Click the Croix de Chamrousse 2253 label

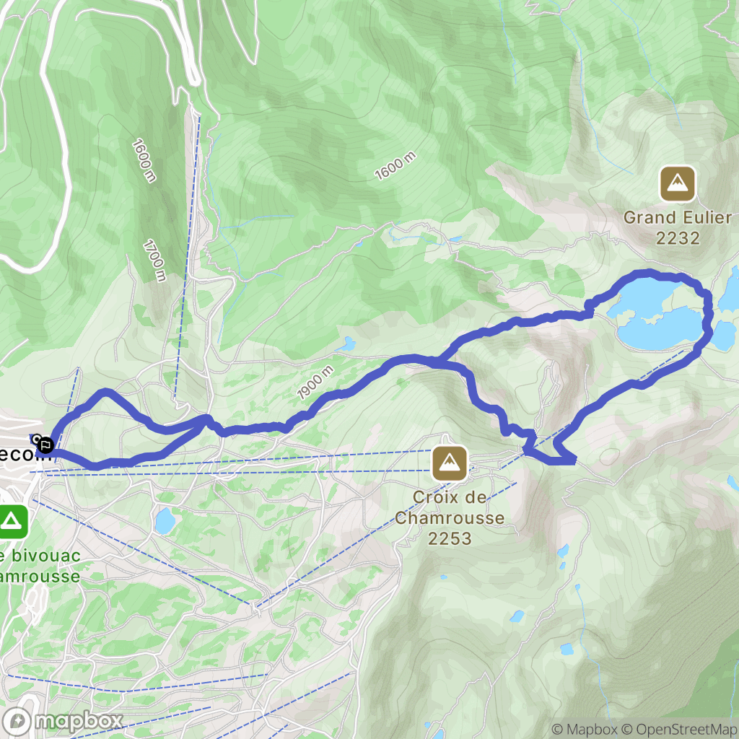(450, 517)
